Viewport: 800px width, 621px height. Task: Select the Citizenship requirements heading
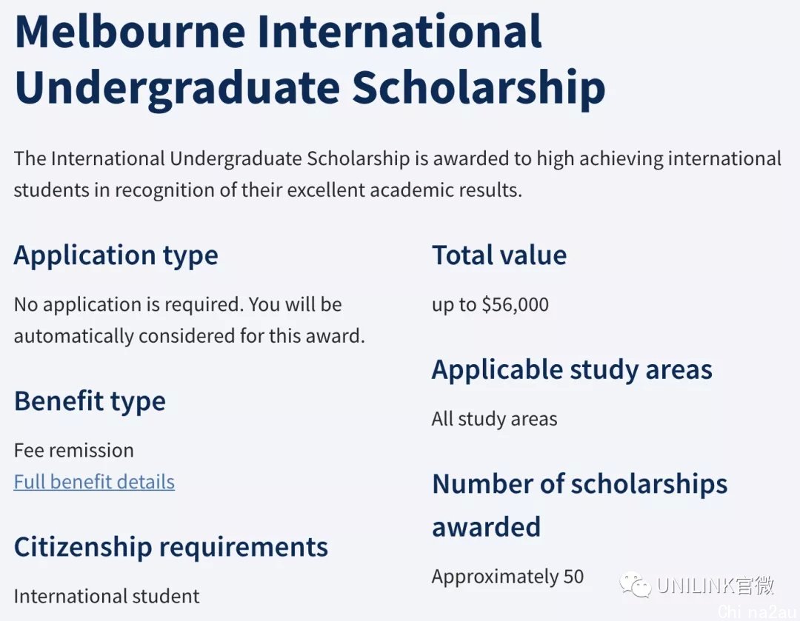171,548
